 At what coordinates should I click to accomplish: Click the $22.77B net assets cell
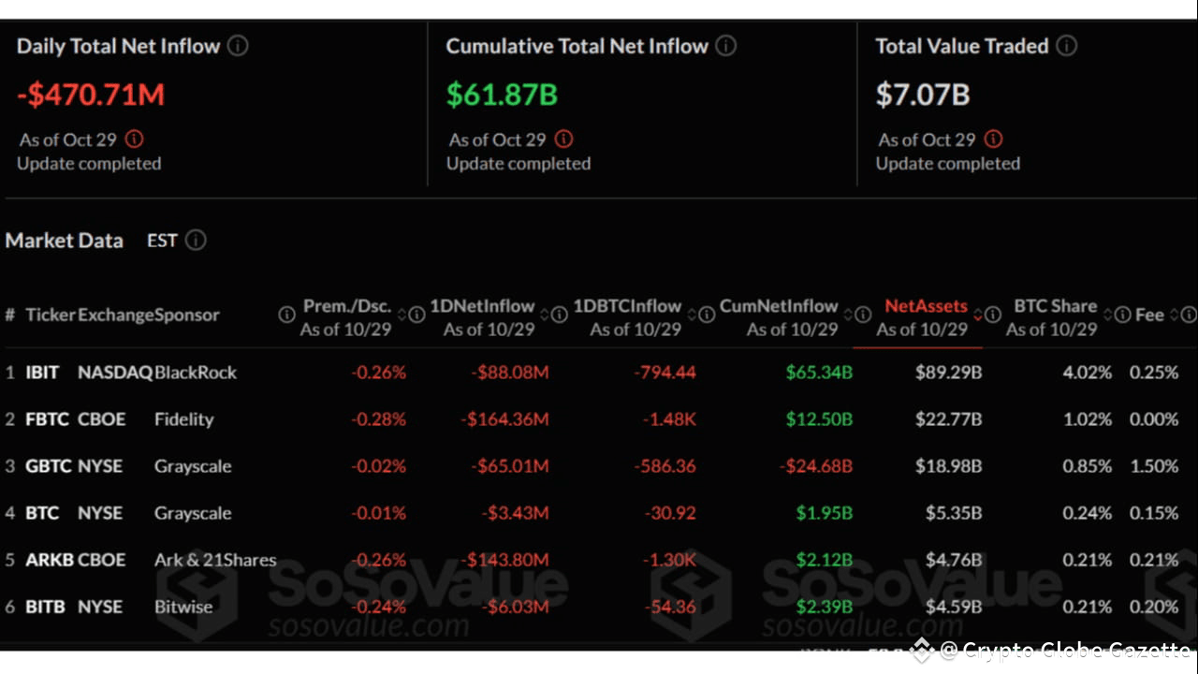click(948, 419)
